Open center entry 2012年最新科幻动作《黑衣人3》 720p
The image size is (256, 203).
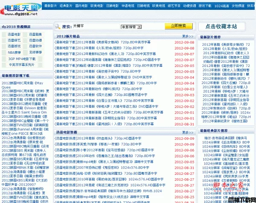[105, 54]
